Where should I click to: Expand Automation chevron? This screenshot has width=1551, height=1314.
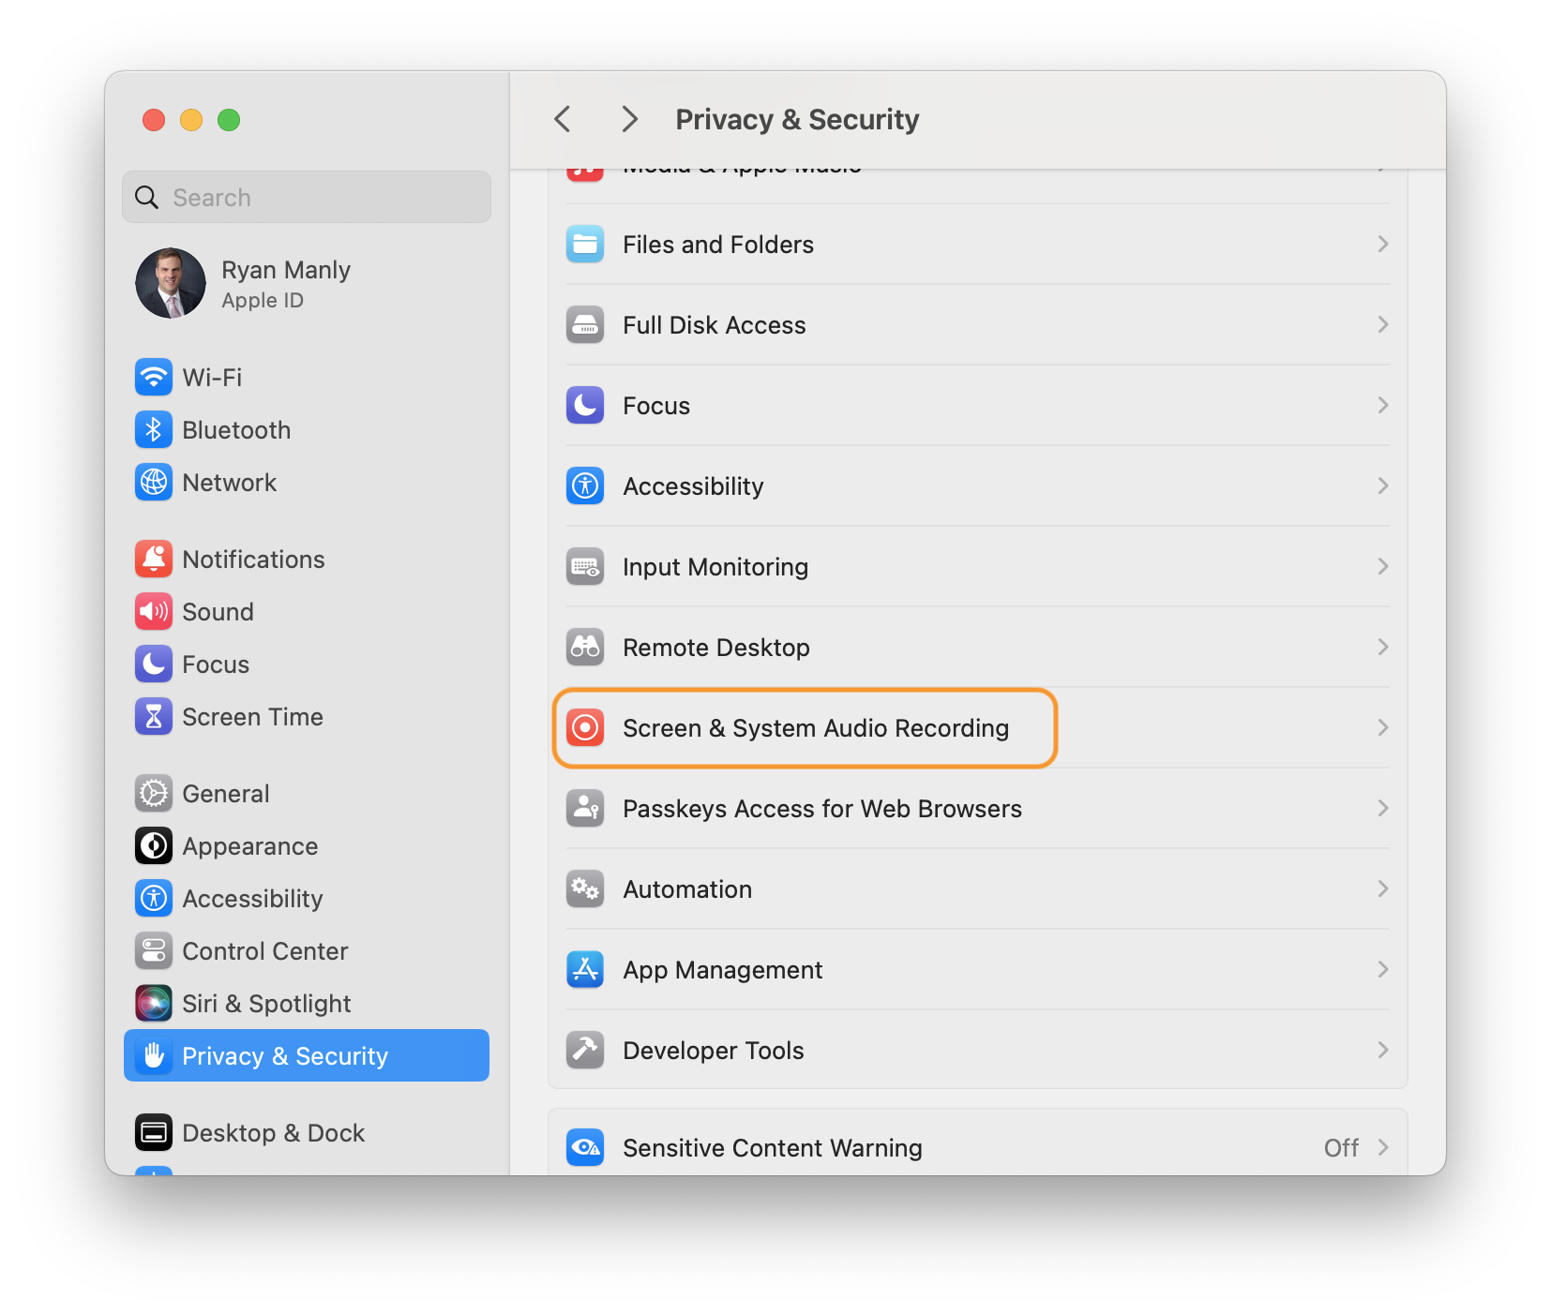tap(1383, 889)
